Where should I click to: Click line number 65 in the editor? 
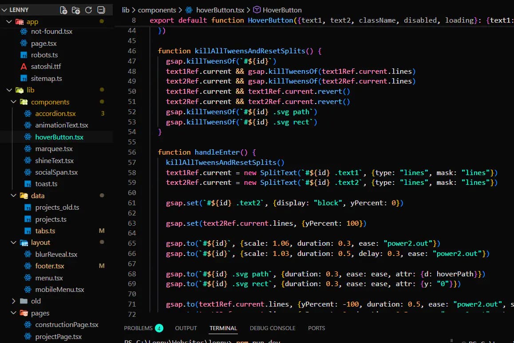click(132, 243)
